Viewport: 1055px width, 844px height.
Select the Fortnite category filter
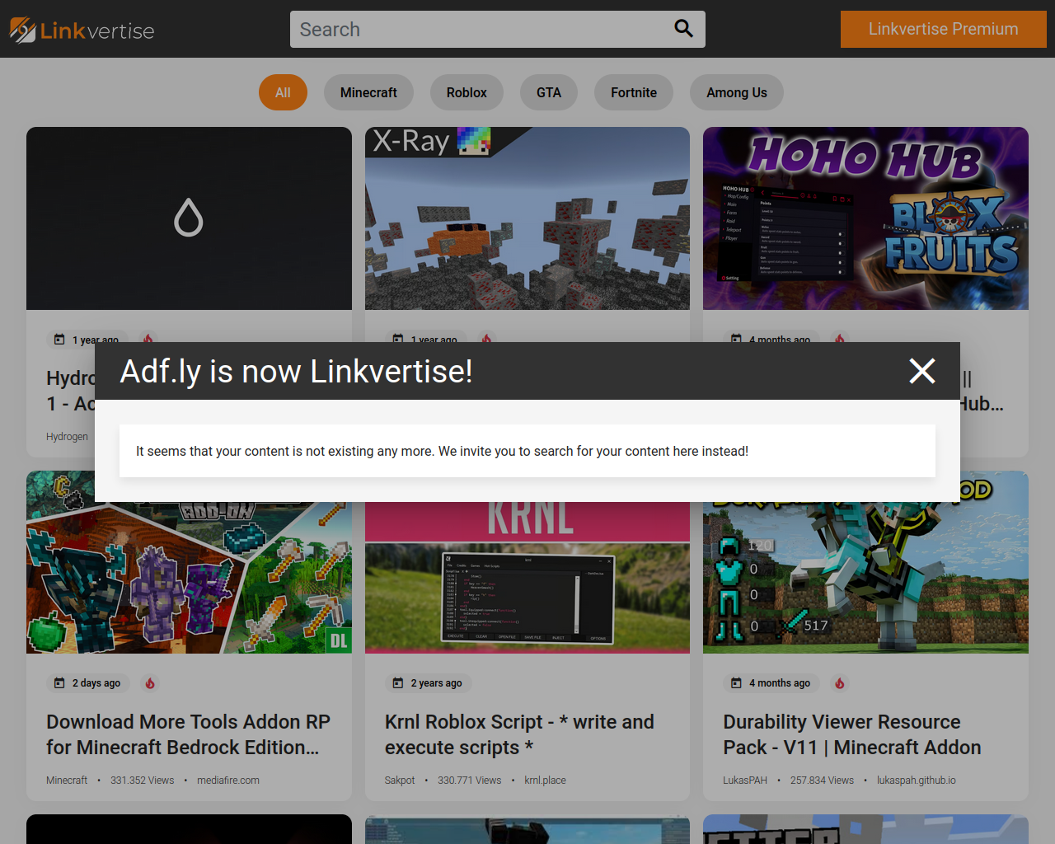click(x=634, y=92)
